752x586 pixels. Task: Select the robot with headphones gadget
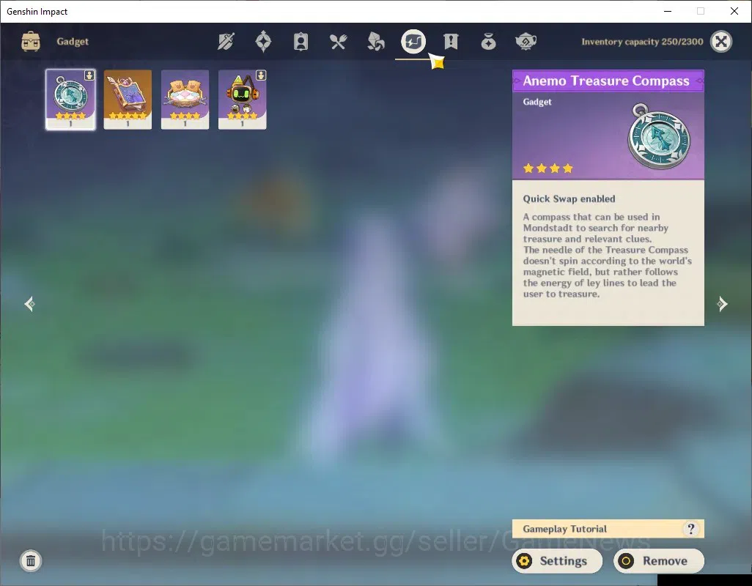pyautogui.click(x=242, y=99)
